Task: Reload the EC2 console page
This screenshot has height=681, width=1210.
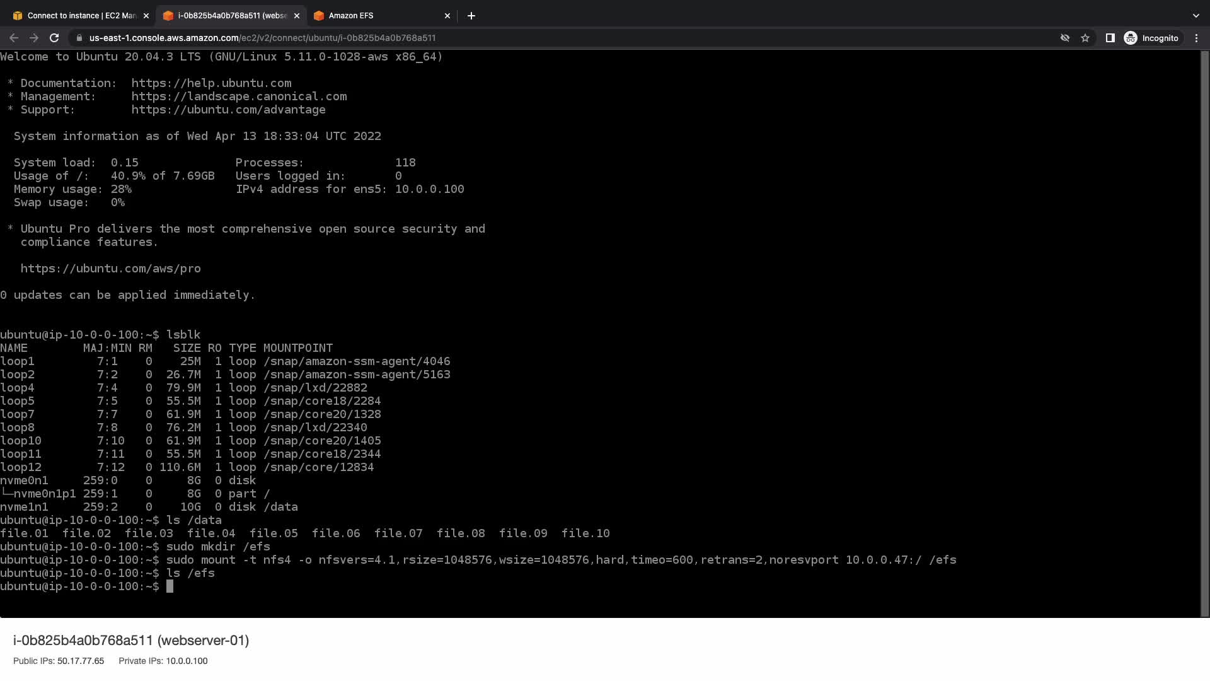Action: pyautogui.click(x=54, y=38)
